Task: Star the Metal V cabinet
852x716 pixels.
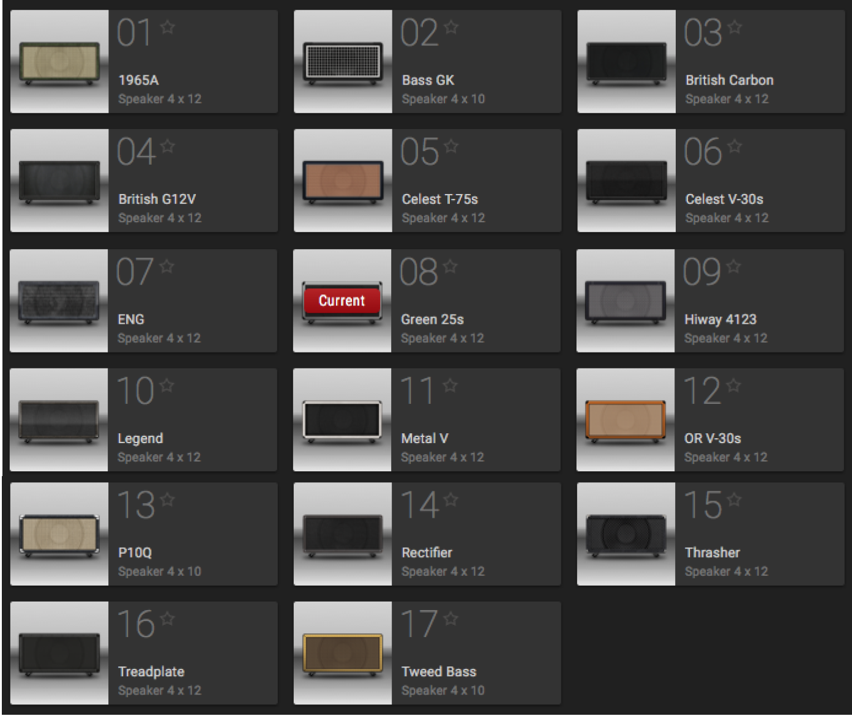Action: click(x=450, y=386)
